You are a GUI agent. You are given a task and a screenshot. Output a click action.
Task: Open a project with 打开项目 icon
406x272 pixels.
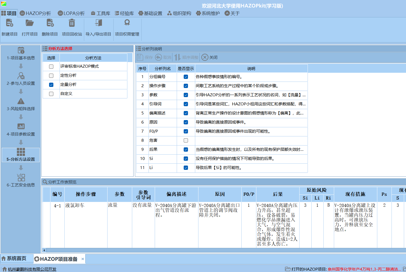[29, 23]
